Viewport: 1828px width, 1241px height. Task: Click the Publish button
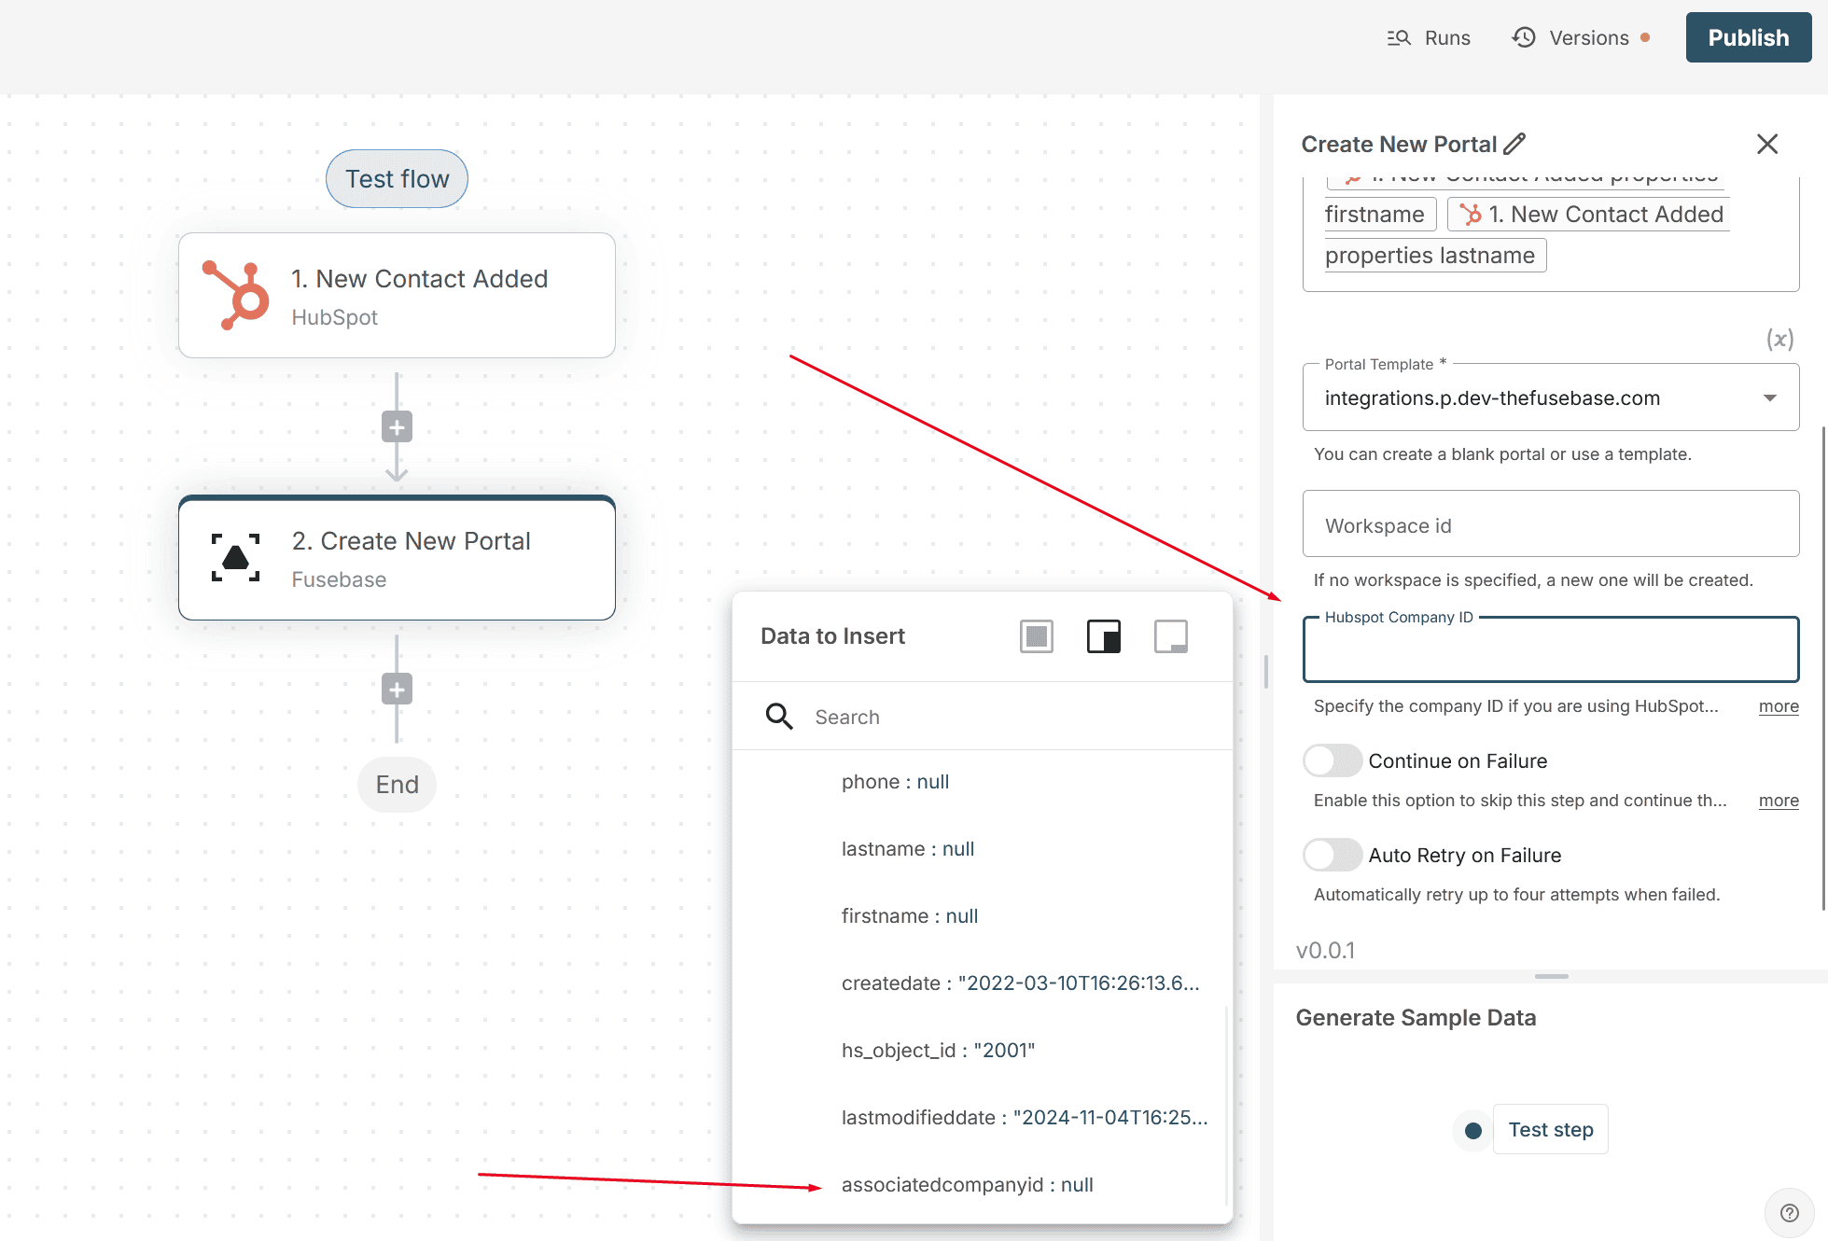coord(1748,37)
